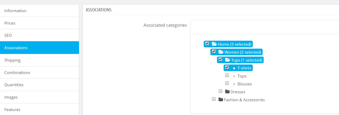
Task: Uncheck the Home category checkbox
Action: (207, 43)
